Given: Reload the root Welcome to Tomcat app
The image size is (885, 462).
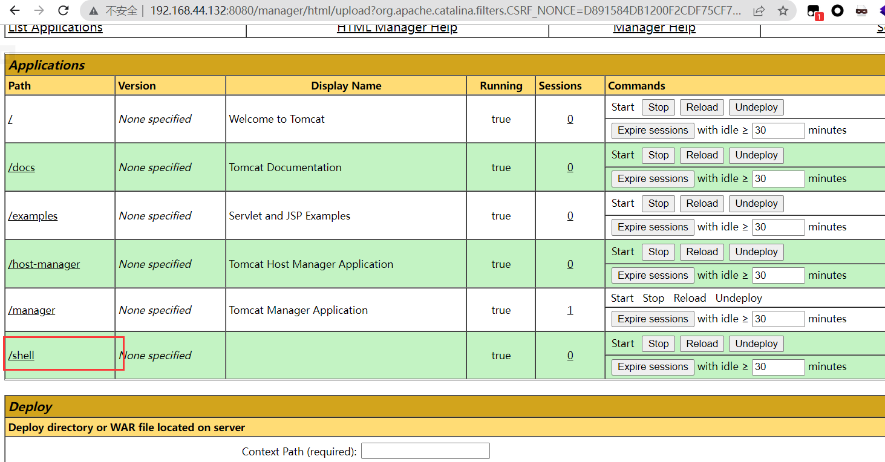Looking at the screenshot, I should [x=702, y=107].
